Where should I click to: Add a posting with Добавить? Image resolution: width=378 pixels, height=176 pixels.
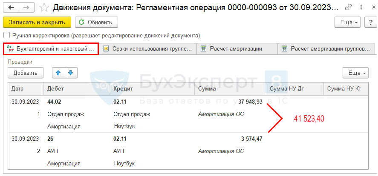coord(26,73)
